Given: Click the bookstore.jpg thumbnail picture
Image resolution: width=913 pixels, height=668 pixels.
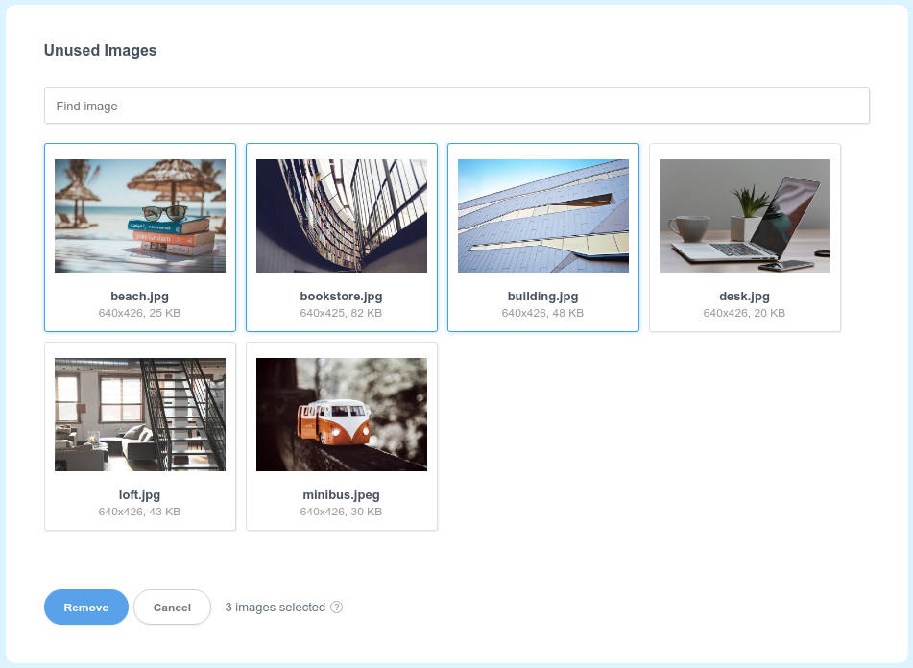Looking at the screenshot, I should (342, 215).
